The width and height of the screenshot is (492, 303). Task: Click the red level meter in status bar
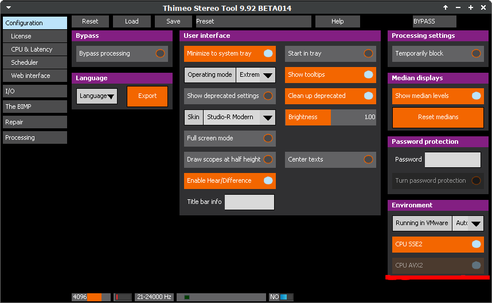pos(123,297)
